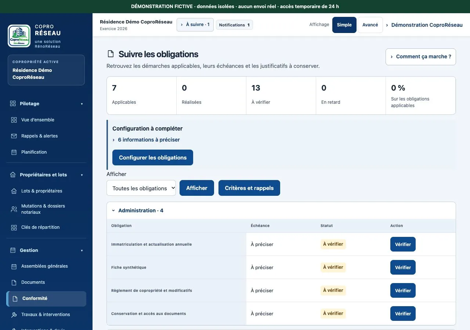Click À vérifier status of Conservation et accès aux documents
The width and height of the screenshot is (470, 330).
click(x=333, y=313)
